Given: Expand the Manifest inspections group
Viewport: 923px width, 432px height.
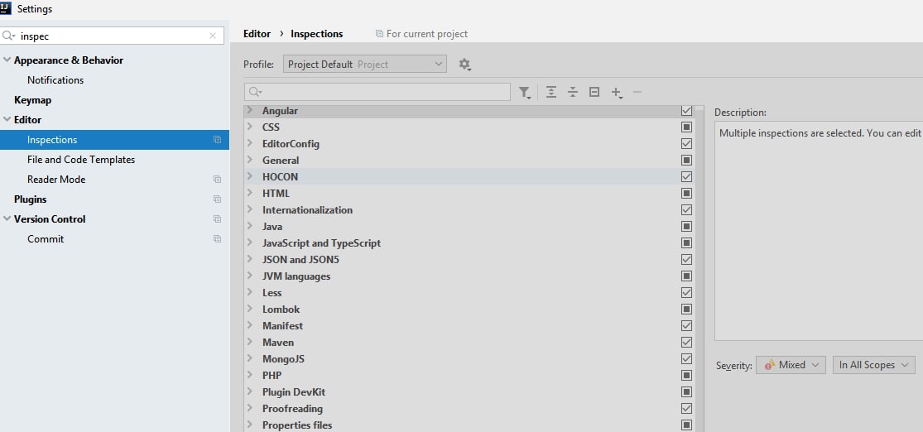Looking at the screenshot, I should coord(250,325).
